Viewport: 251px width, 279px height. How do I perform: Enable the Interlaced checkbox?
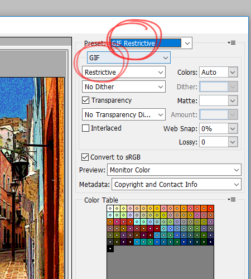85,128
